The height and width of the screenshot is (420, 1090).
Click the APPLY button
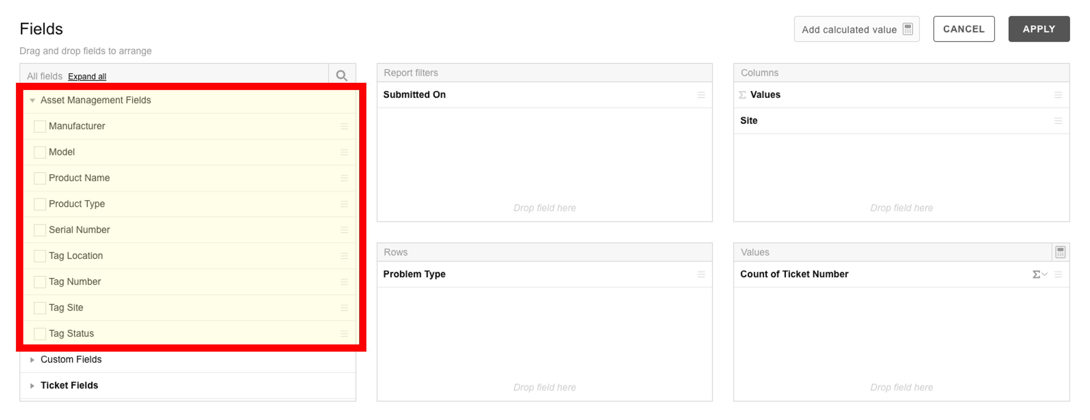click(x=1039, y=29)
